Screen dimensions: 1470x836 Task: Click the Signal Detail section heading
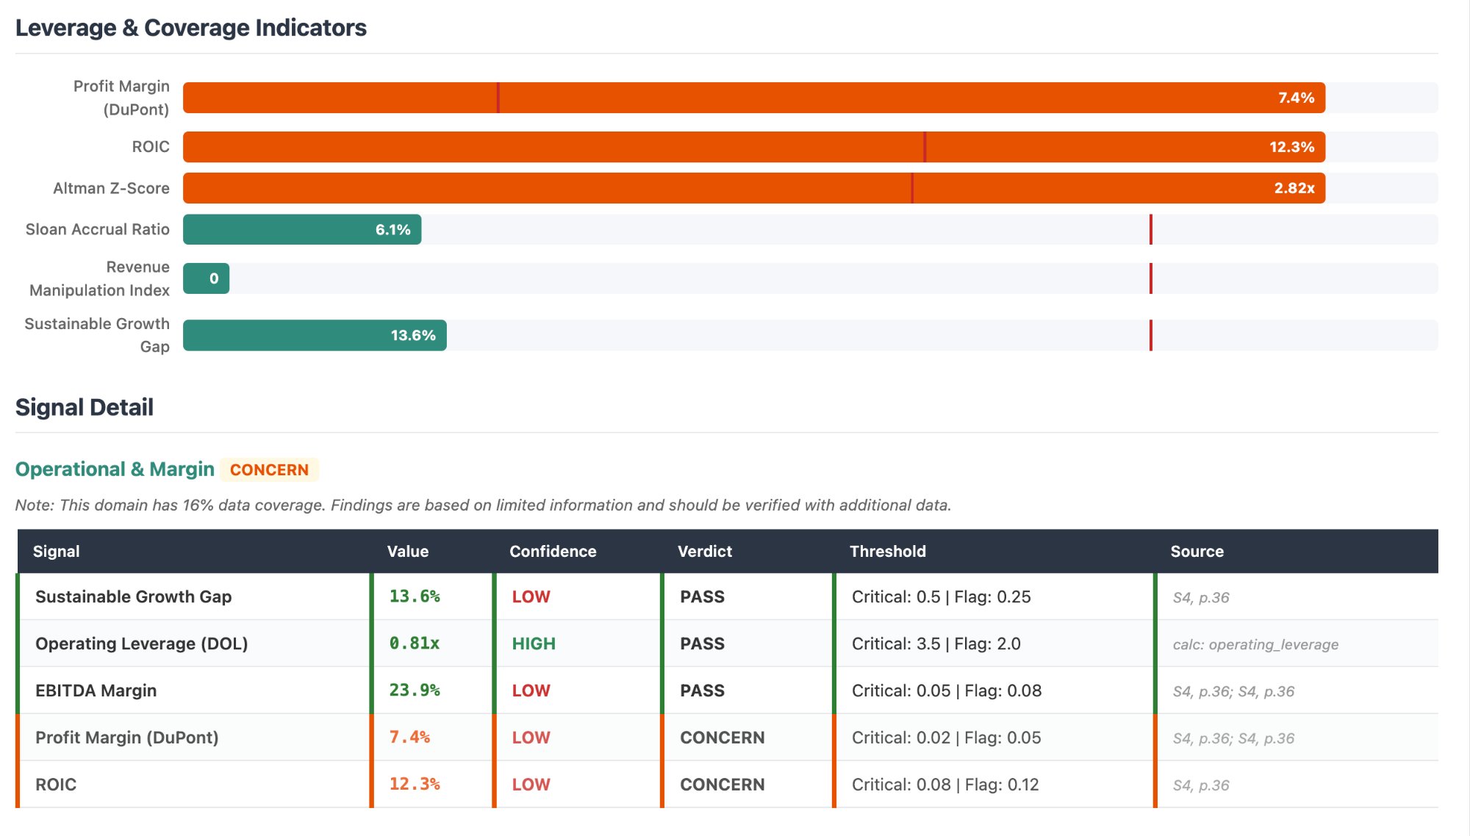click(85, 407)
